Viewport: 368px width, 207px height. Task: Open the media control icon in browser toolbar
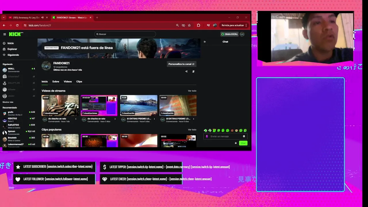pyautogui.click(x=208, y=25)
